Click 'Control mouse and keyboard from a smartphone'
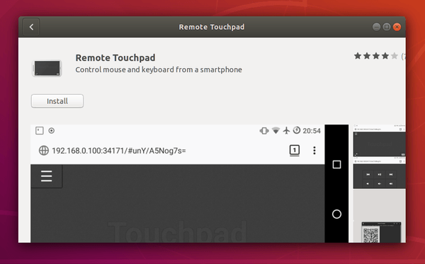Screen dimensions: 425x264 click(159, 69)
